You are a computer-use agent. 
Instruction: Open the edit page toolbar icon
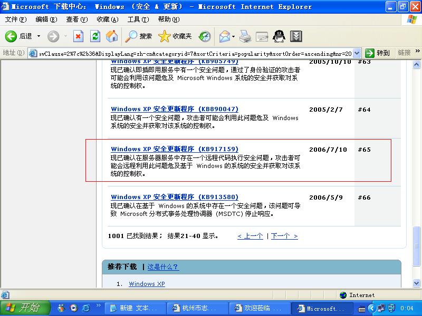pos(262,36)
